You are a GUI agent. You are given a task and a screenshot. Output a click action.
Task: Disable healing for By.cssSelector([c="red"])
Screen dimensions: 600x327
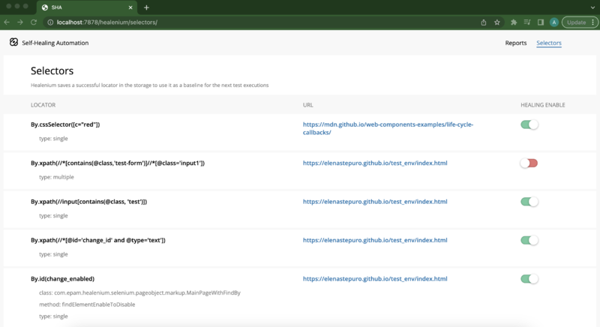(x=529, y=124)
